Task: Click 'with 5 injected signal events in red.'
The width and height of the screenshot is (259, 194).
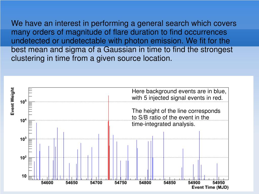Action: tap(177, 98)
